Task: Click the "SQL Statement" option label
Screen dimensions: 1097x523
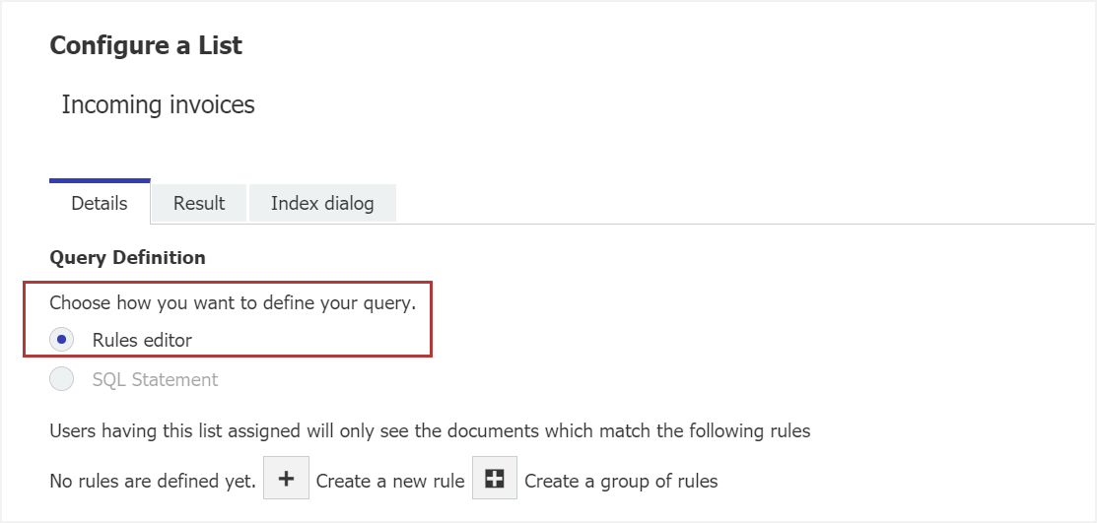Action: click(155, 379)
